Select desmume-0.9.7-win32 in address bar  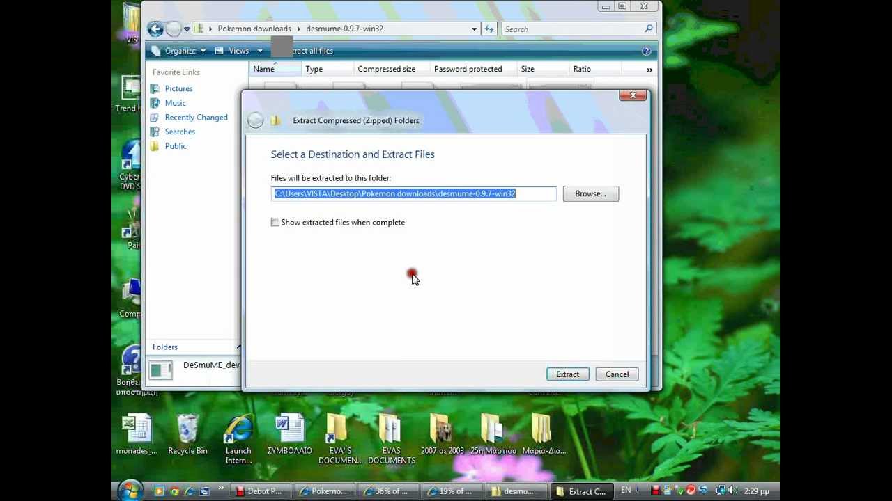[x=344, y=29]
